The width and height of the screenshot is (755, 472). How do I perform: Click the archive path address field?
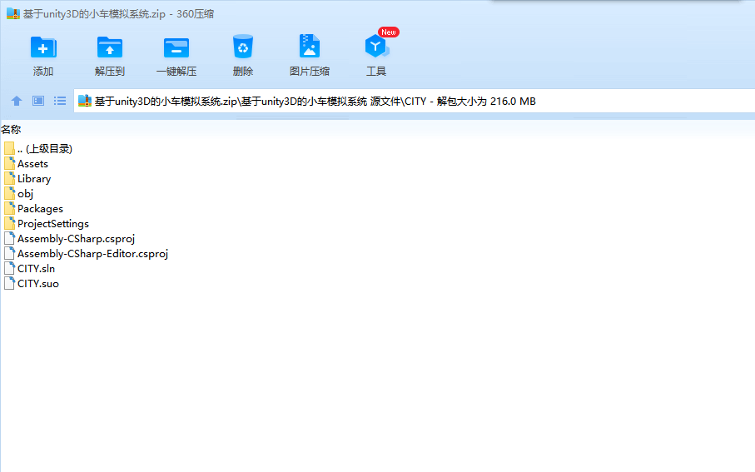click(414, 101)
